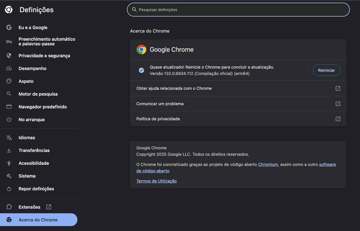Click the power icon for No arranque

pyautogui.click(x=9, y=119)
